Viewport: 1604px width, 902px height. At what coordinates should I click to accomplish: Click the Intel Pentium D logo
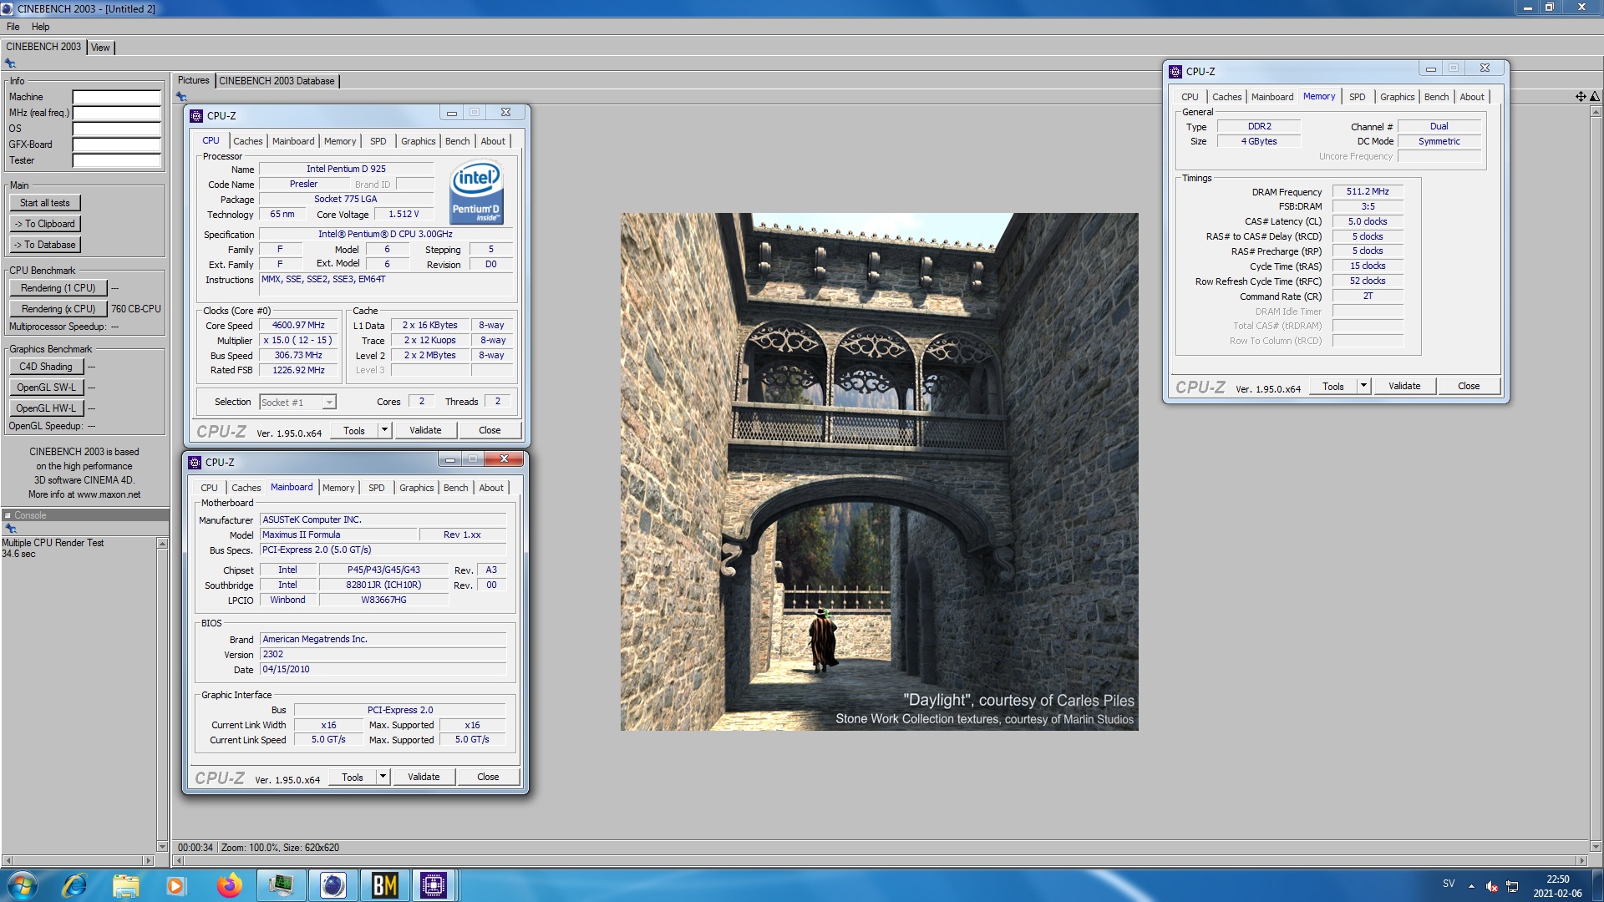point(476,191)
